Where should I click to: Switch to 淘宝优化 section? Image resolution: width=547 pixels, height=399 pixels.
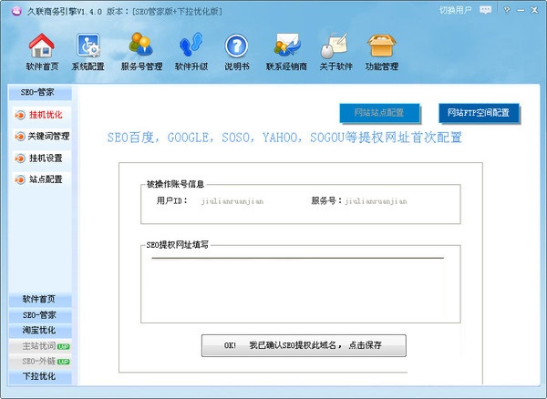pos(40,330)
